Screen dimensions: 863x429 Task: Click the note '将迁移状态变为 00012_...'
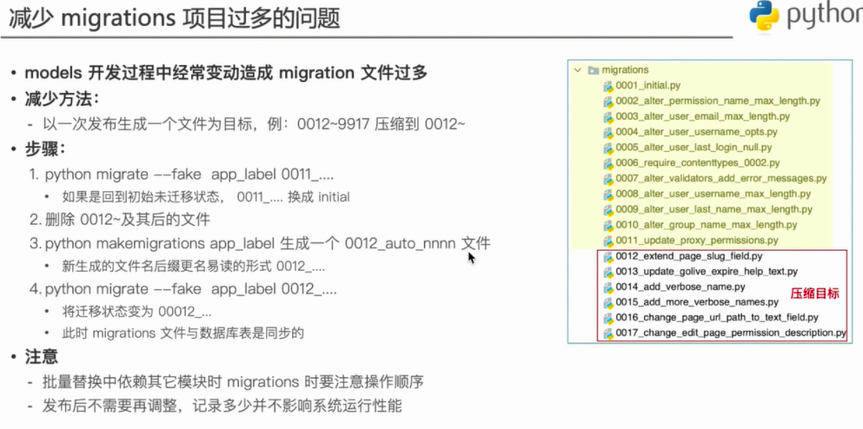click(137, 312)
